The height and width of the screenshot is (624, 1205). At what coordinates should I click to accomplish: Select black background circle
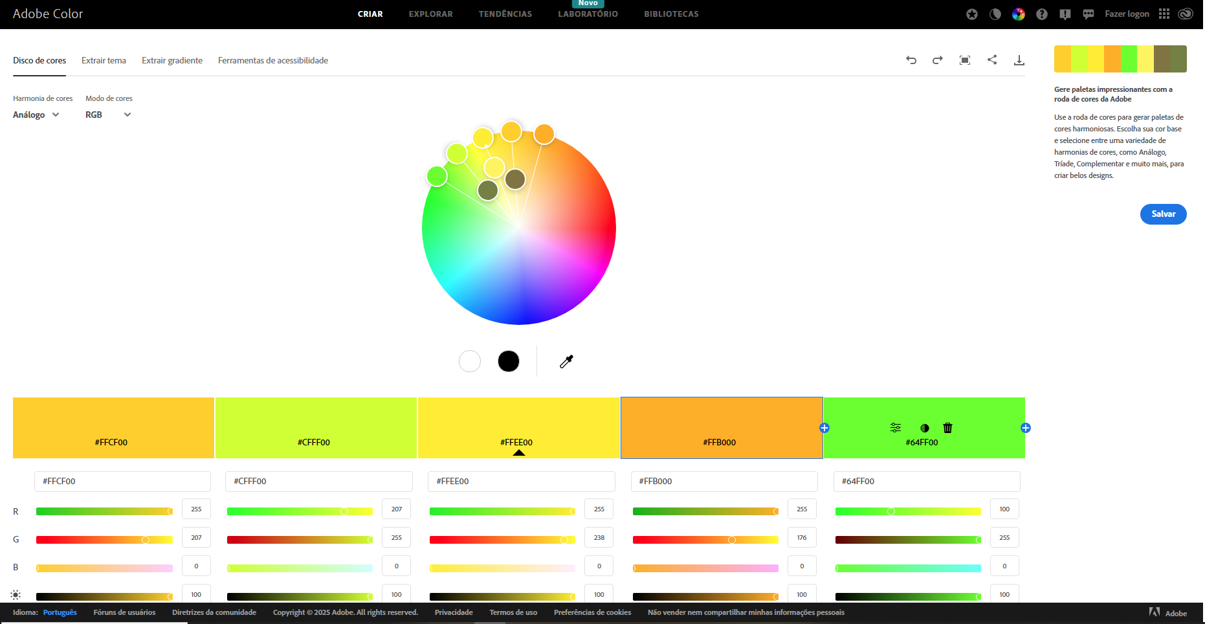[x=509, y=361]
